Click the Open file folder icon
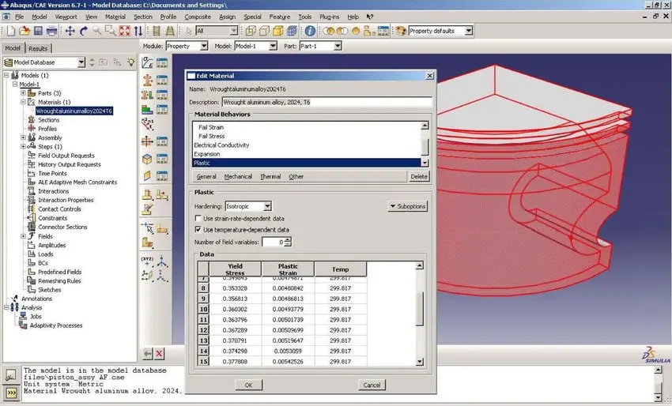The image size is (672, 406). point(25,31)
